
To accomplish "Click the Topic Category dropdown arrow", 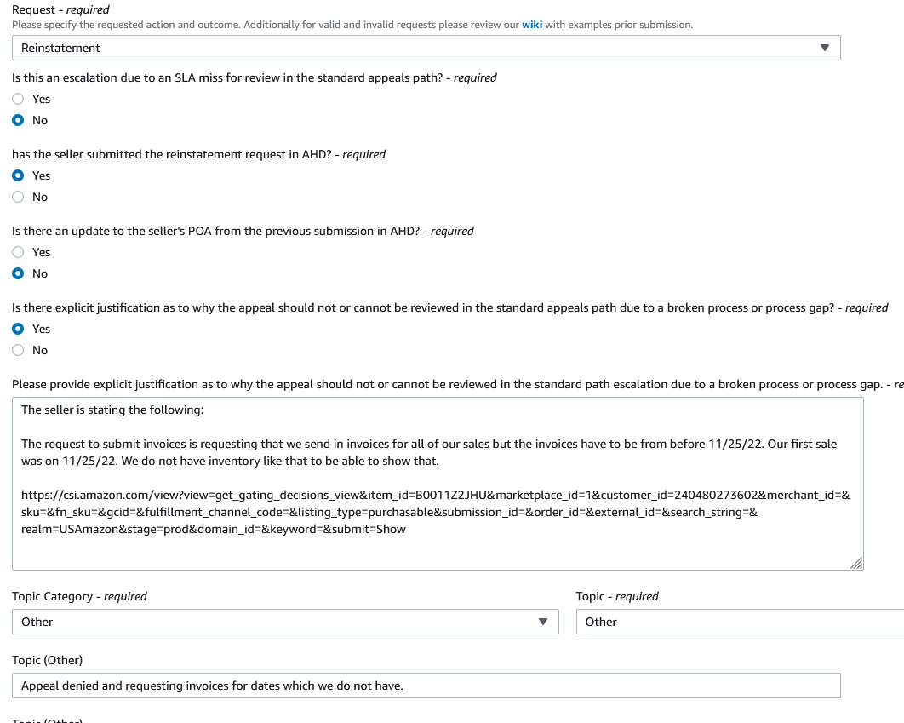I will click(x=542, y=622).
